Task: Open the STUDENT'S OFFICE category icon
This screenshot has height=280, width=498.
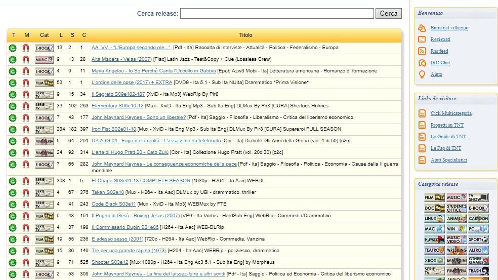Action: click(456, 208)
